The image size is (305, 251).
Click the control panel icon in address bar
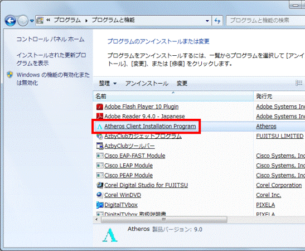40,20
